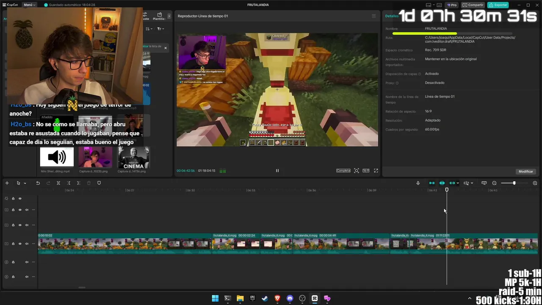Toggle visibility of the top effects track

(20, 198)
